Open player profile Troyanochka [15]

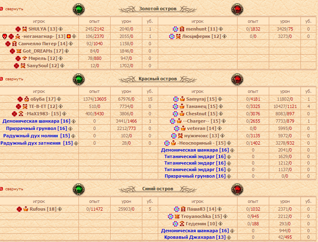pyautogui.click(x=201, y=216)
